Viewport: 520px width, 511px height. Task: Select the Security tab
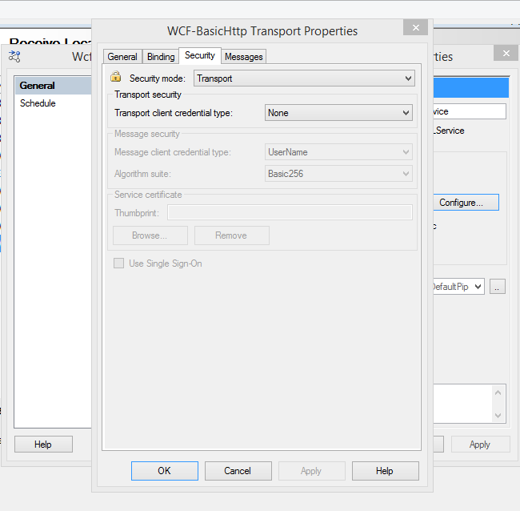click(x=200, y=55)
